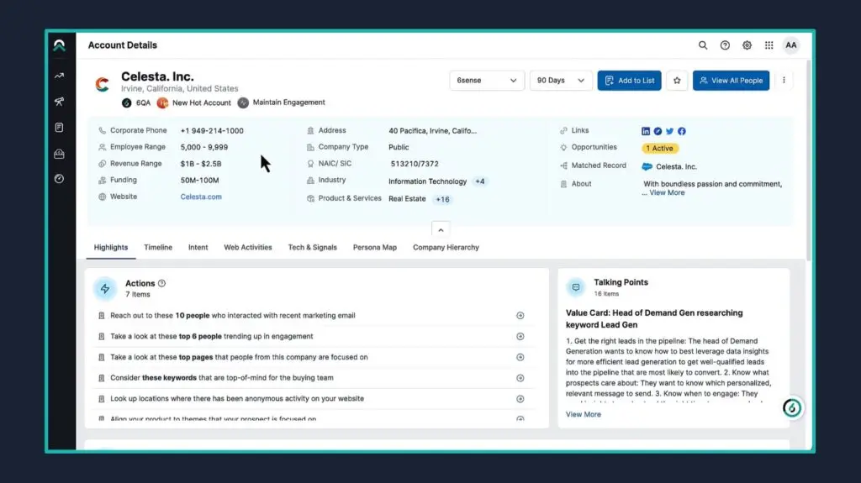Switch to the Highlights tab
Viewport: 861px width, 483px height.
[111, 248]
